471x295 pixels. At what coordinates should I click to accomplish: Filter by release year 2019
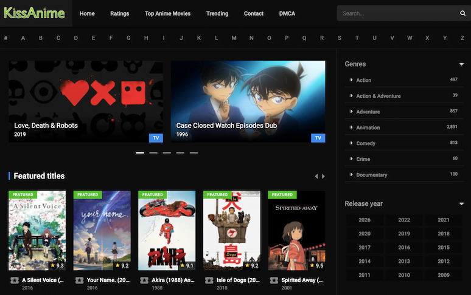[x=404, y=234]
